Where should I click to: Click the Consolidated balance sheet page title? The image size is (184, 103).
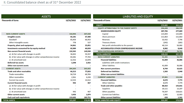coord(42,2)
